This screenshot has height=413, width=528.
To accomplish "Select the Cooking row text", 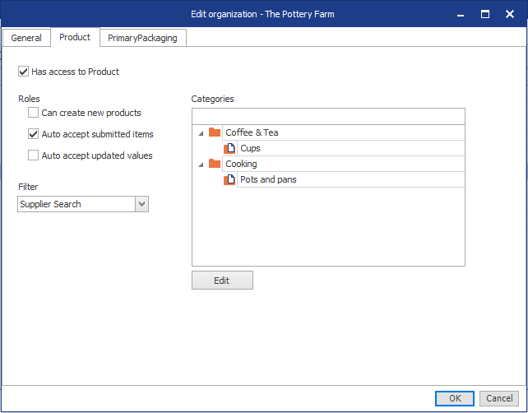I will pos(241,164).
